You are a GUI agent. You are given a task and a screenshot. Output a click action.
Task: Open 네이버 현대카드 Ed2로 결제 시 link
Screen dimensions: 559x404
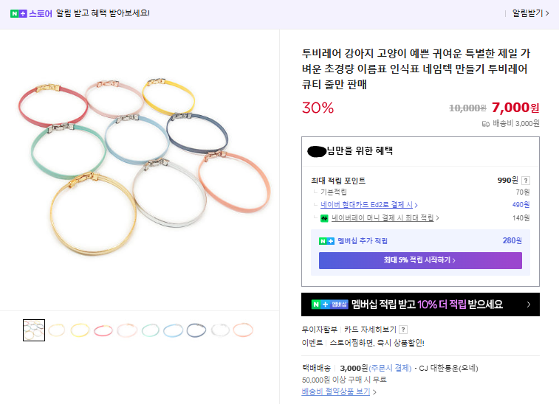[368, 205]
